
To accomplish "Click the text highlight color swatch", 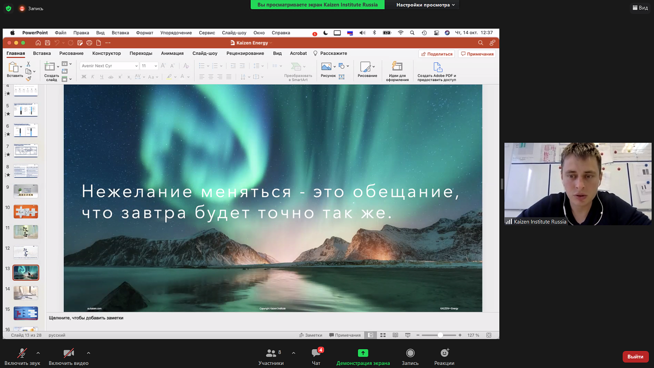I will tap(169, 77).
